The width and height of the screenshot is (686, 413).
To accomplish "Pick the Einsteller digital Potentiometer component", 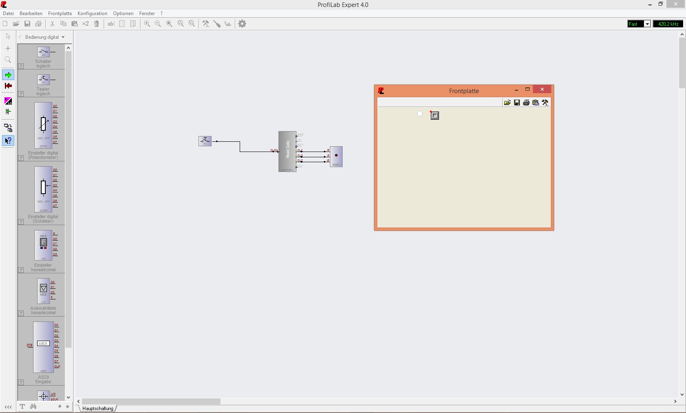I will click(43, 125).
